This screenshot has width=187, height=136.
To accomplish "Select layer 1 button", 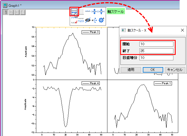I will [6, 12].
